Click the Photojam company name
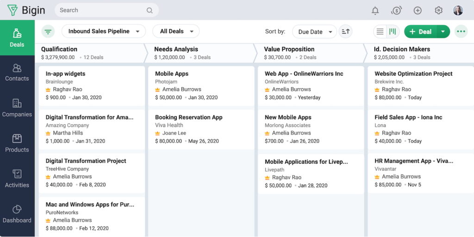Viewport: 474px width, 237px height. (x=166, y=82)
